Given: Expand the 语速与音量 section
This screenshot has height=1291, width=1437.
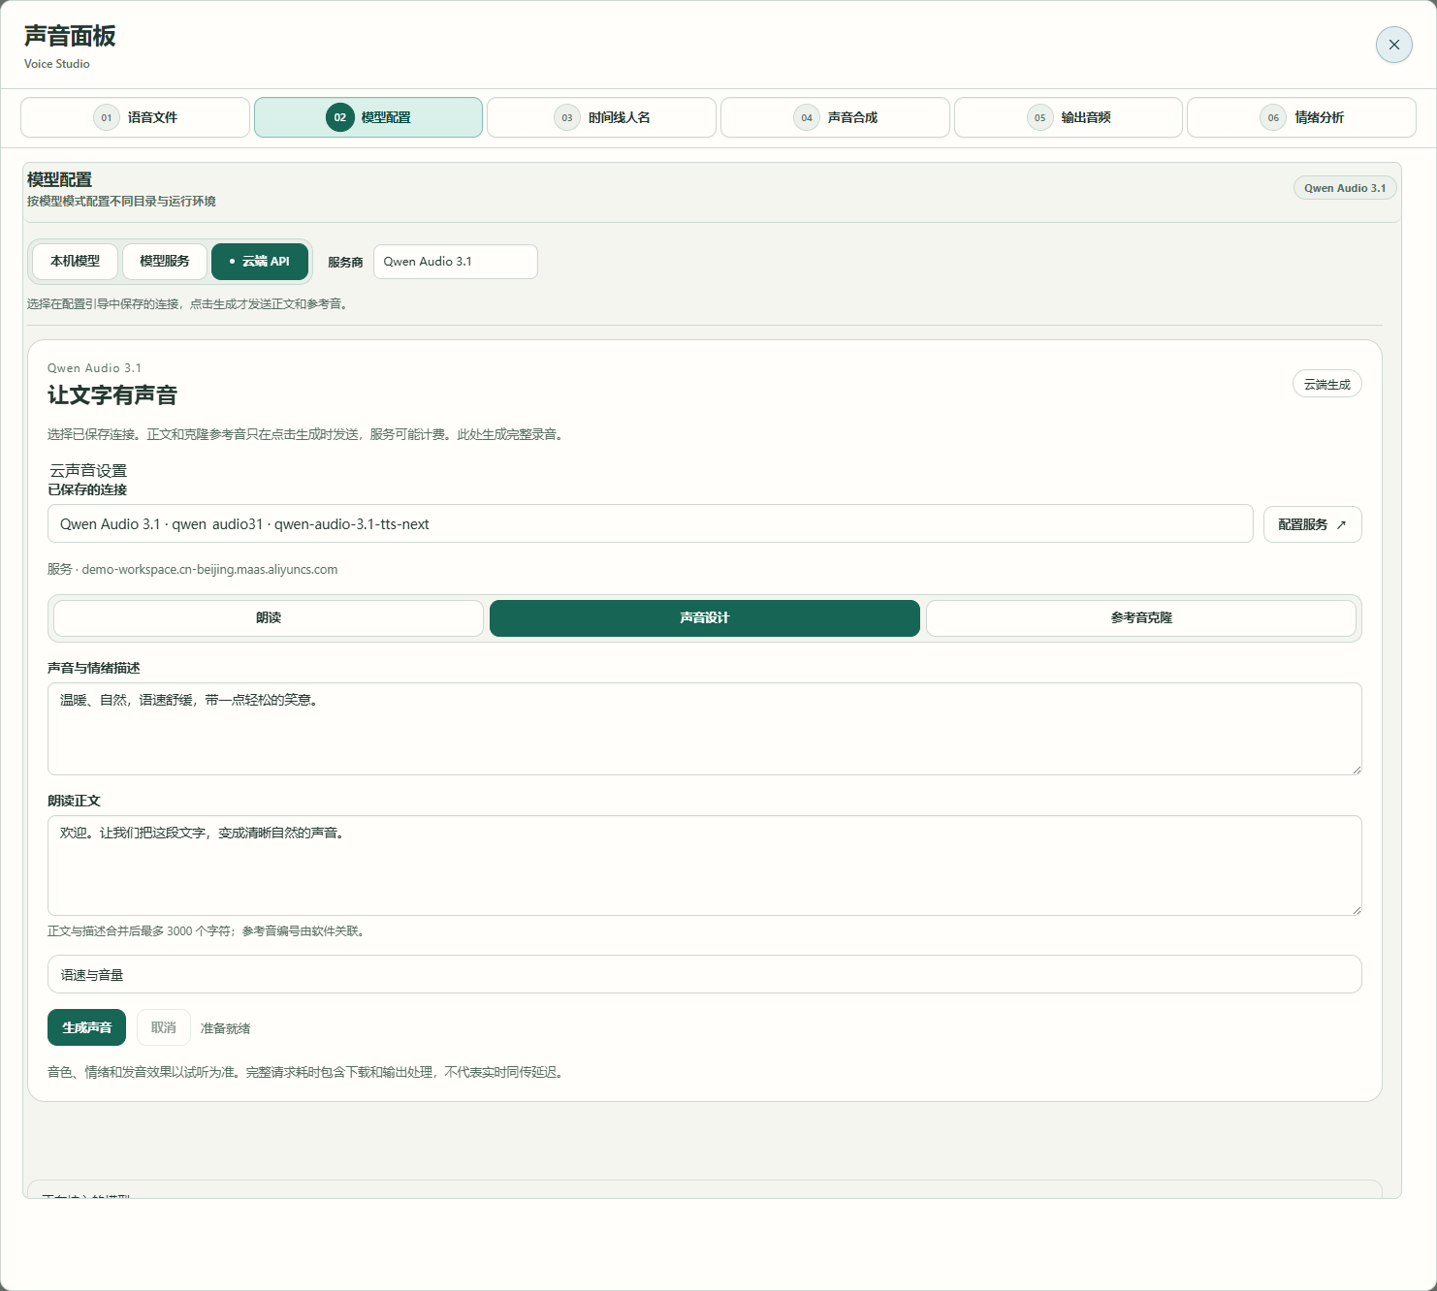Looking at the screenshot, I should [705, 974].
